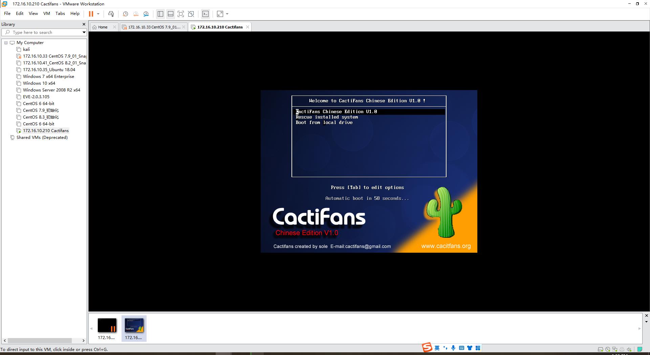Send Ctrl+Alt+Del to the virtual machine
The height and width of the screenshot is (355, 650).
pyautogui.click(x=111, y=14)
